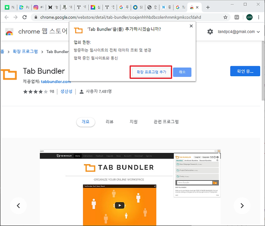Screen dimensions: 265x226
Task: Select the 개요 tab
Action: click(86, 122)
